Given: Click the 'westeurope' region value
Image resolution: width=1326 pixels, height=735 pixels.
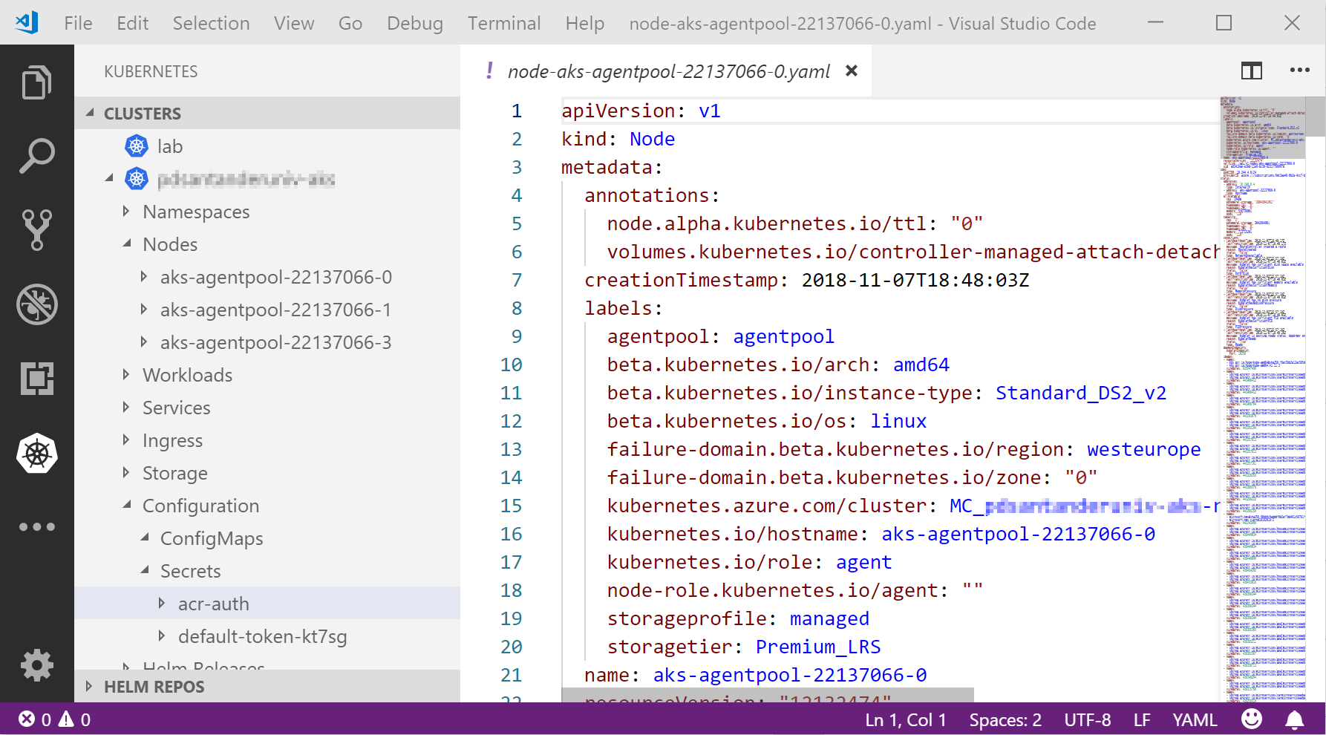Looking at the screenshot, I should (x=1144, y=449).
